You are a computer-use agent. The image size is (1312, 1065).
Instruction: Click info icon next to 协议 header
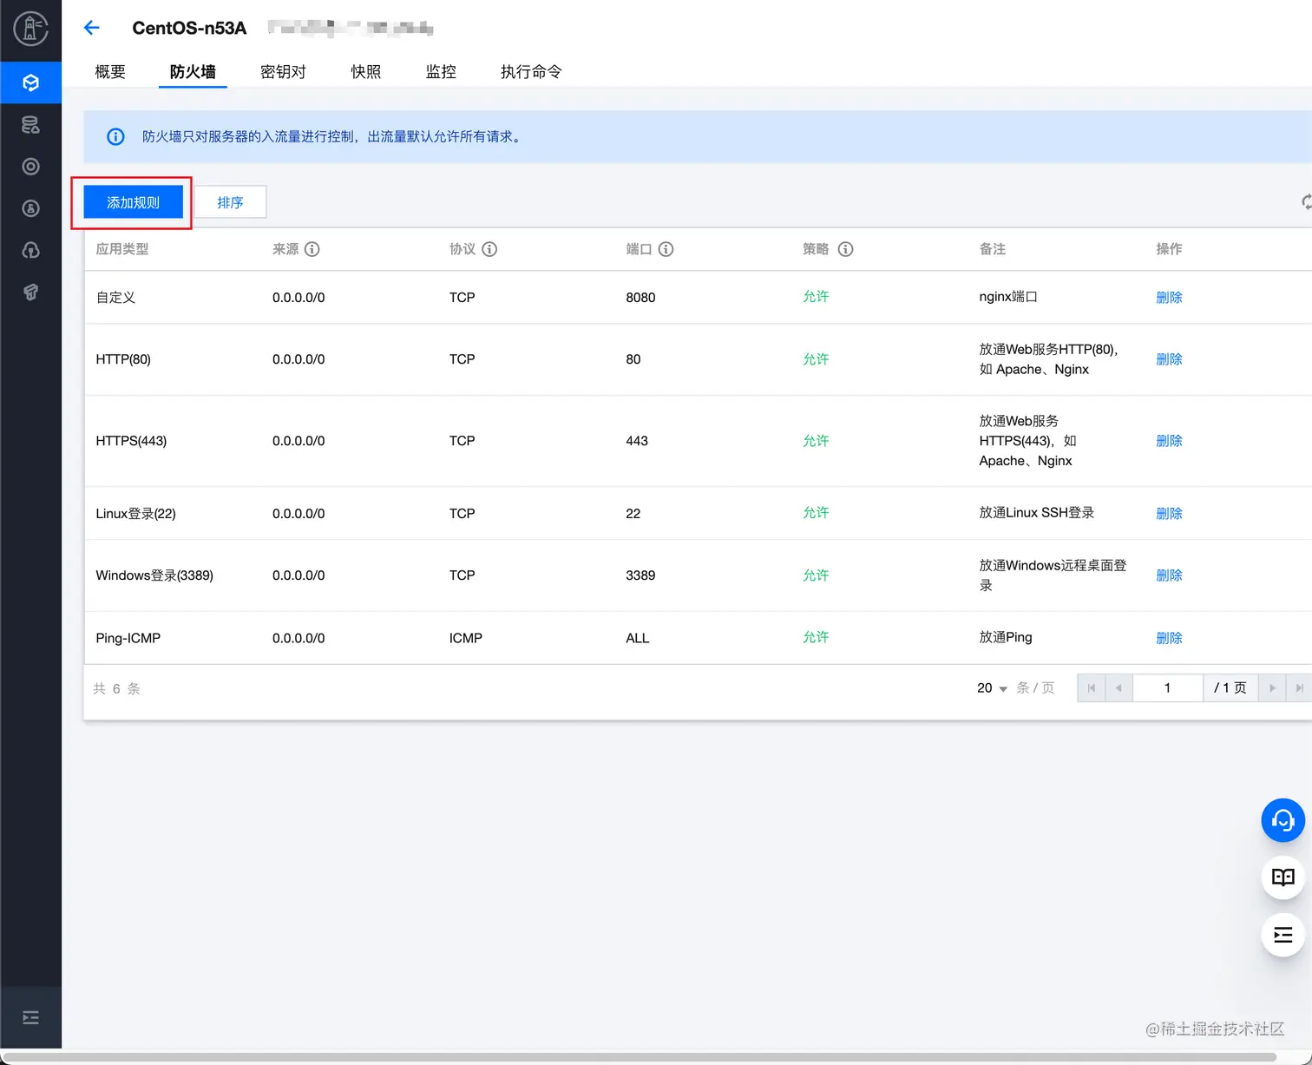[x=489, y=249]
